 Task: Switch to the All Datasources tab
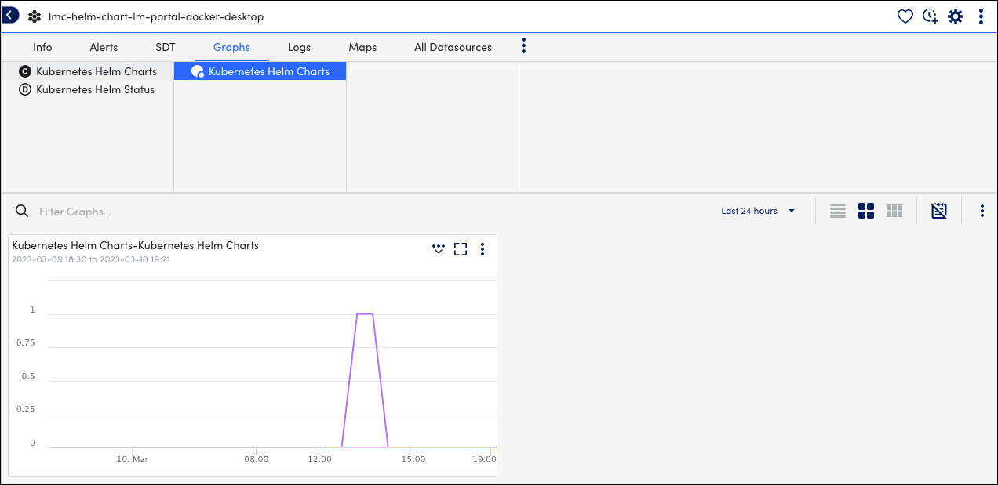pos(453,47)
